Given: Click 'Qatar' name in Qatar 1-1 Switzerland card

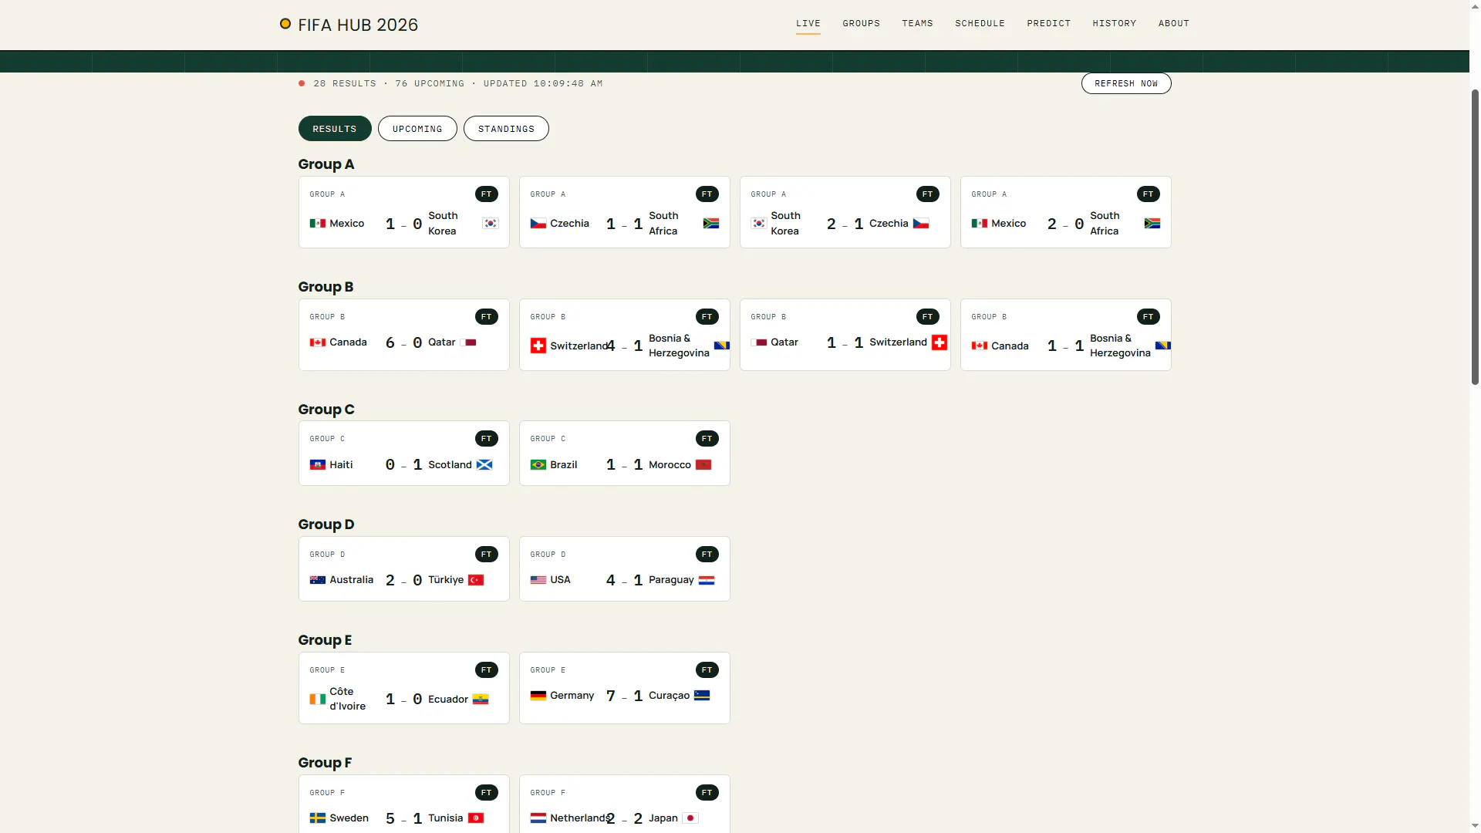Looking at the screenshot, I should 784,342.
